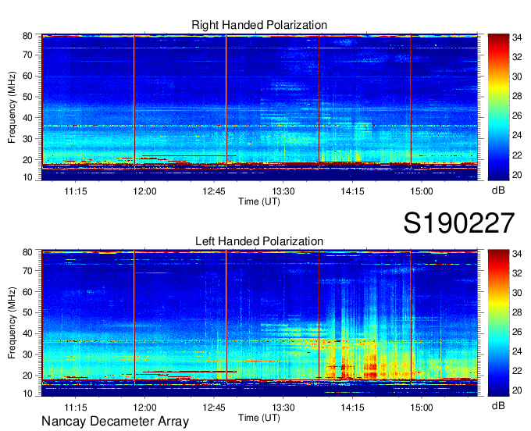
Task: Click 'Frequency (MHz)' label of top plot
Action: 12,107
